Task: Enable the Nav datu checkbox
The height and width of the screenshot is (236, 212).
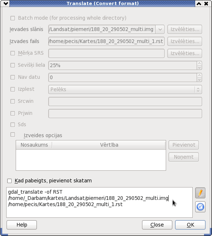Action: click(x=13, y=77)
